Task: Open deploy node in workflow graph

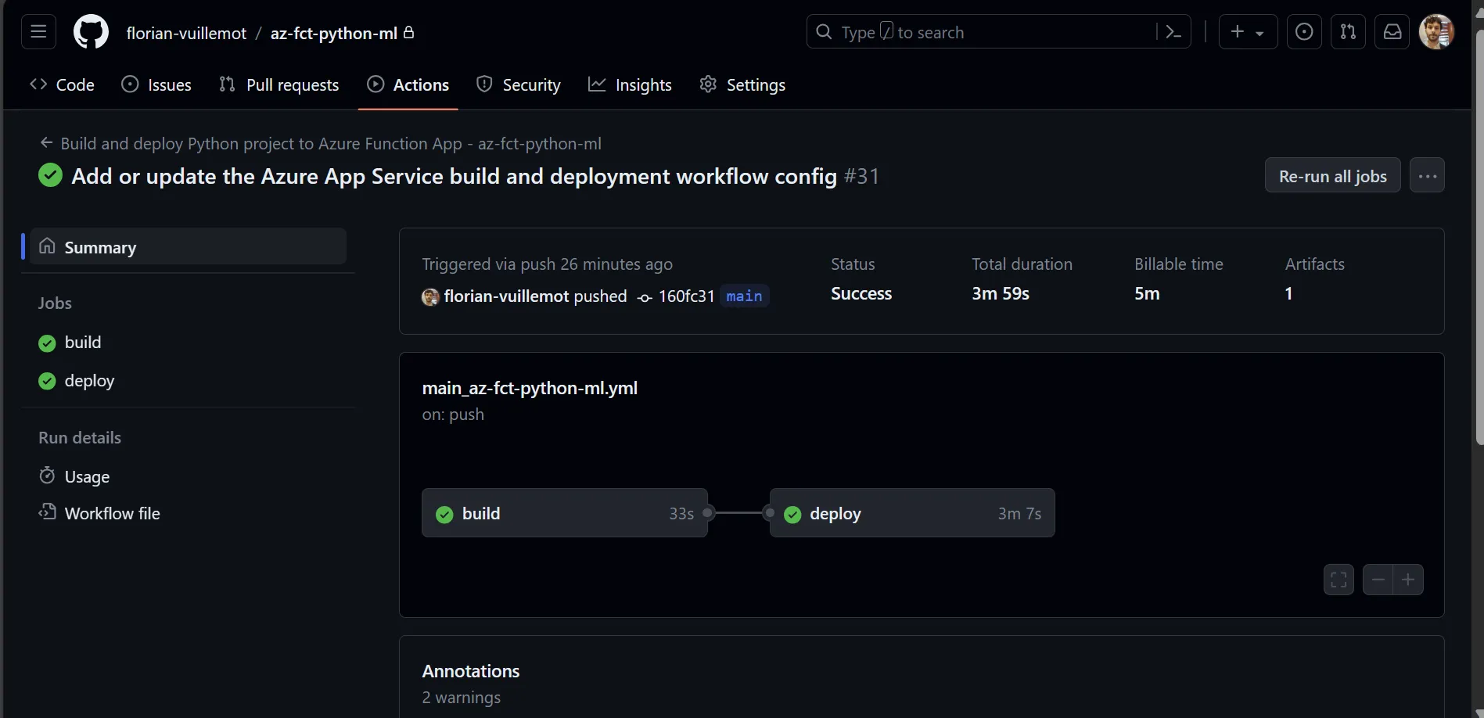Action: click(x=912, y=513)
